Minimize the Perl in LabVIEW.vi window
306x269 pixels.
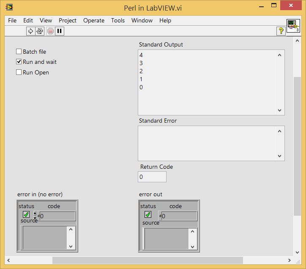point(262,6)
